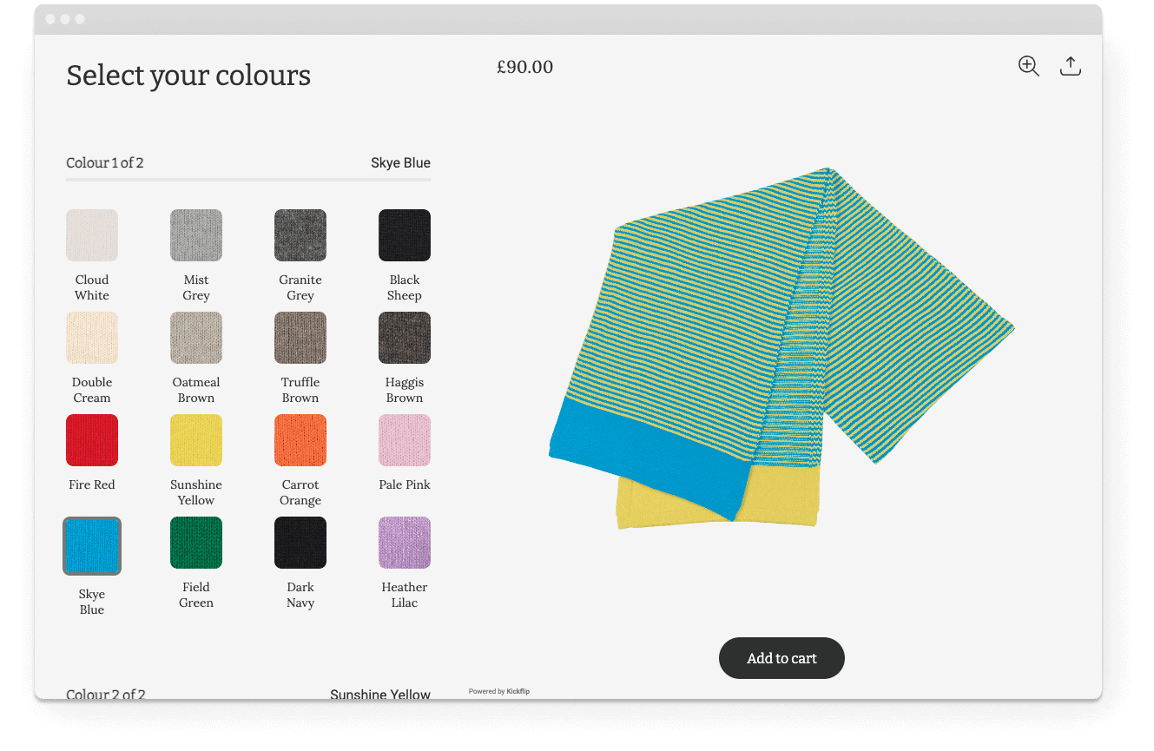1154x751 pixels.
Task: Pick the Oatmeal Brown swatch
Action: pos(196,338)
